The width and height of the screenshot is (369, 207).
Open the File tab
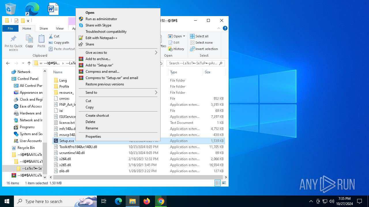[10, 28]
